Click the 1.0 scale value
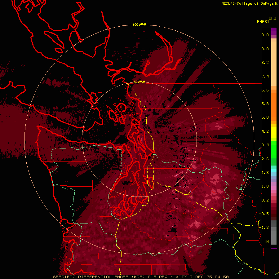 (x=265, y=187)
